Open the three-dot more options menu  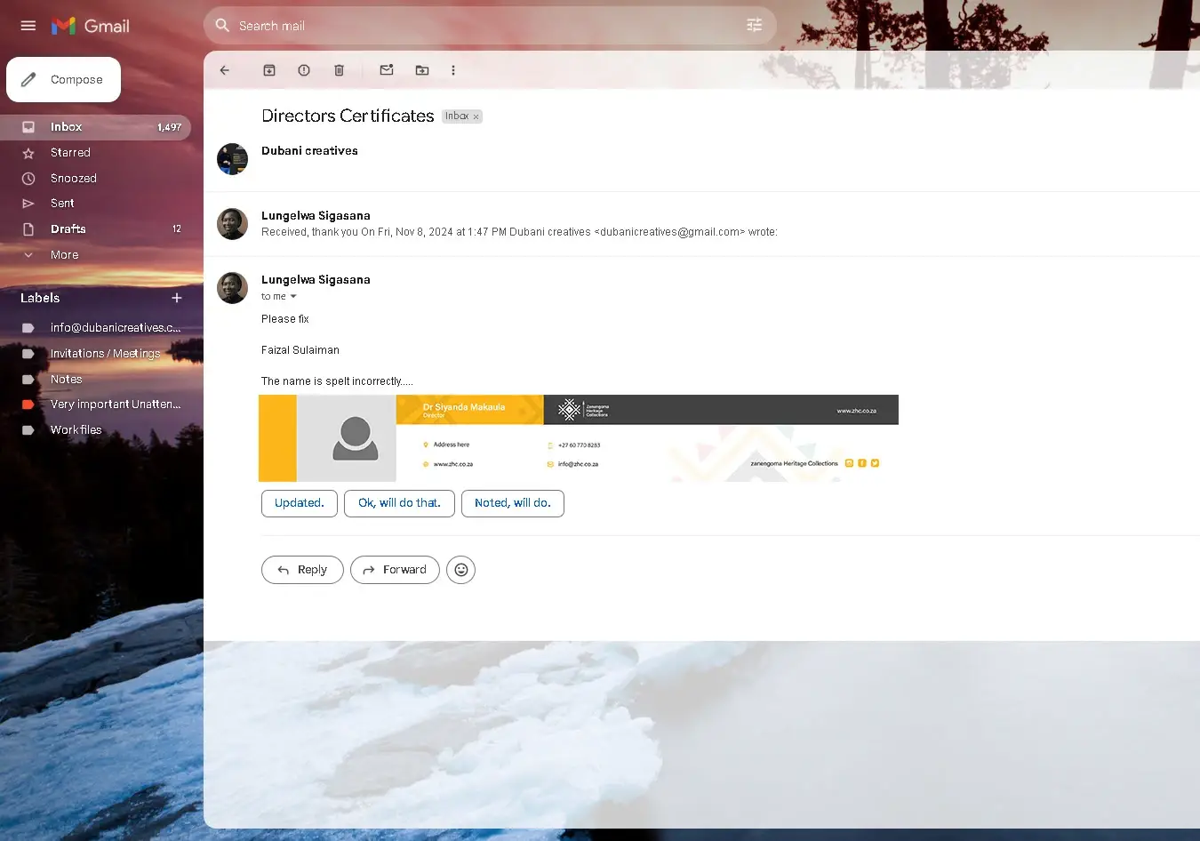(453, 70)
